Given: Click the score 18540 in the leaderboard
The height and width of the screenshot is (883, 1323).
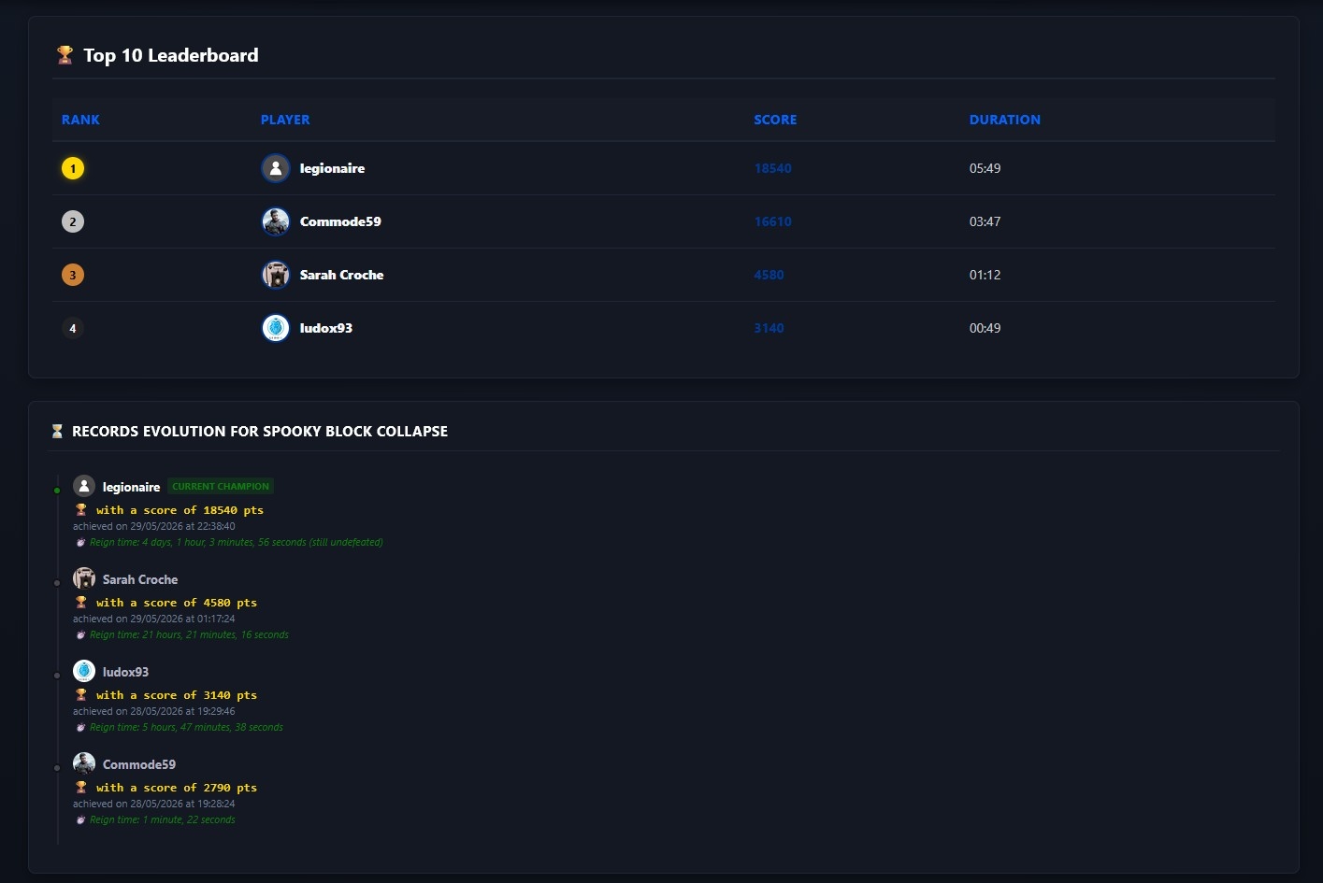Looking at the screenshot, I should coord(773,168).
